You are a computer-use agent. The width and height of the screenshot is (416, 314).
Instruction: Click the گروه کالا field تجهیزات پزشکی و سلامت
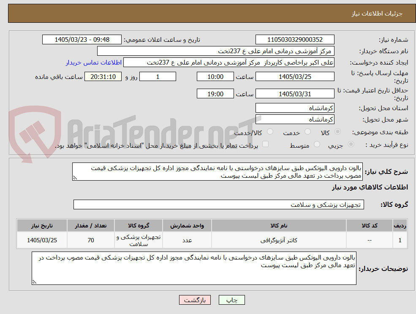tap(219, 204)
